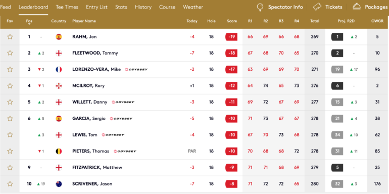The image size is (389, 194).
Task: Click the Spectator Info pin icon
Action: tap(260, 7)
